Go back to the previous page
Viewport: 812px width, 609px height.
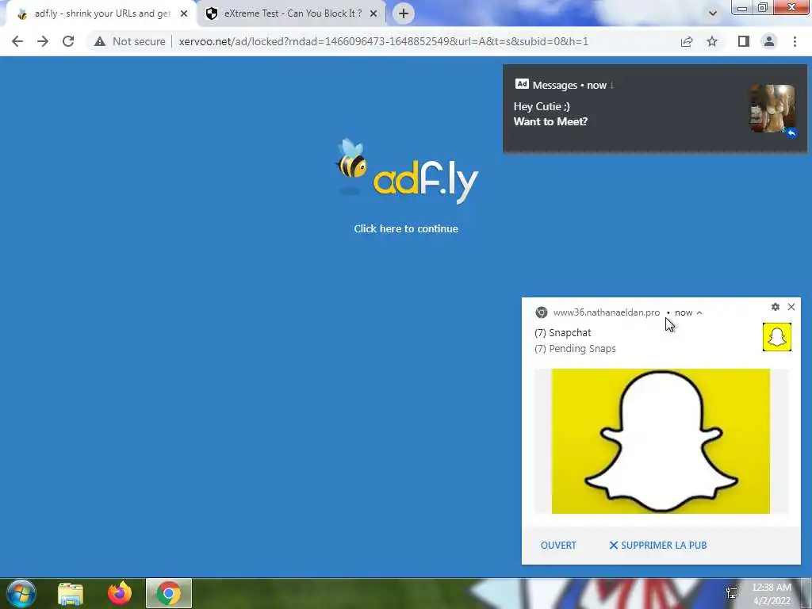coord(17,41)
